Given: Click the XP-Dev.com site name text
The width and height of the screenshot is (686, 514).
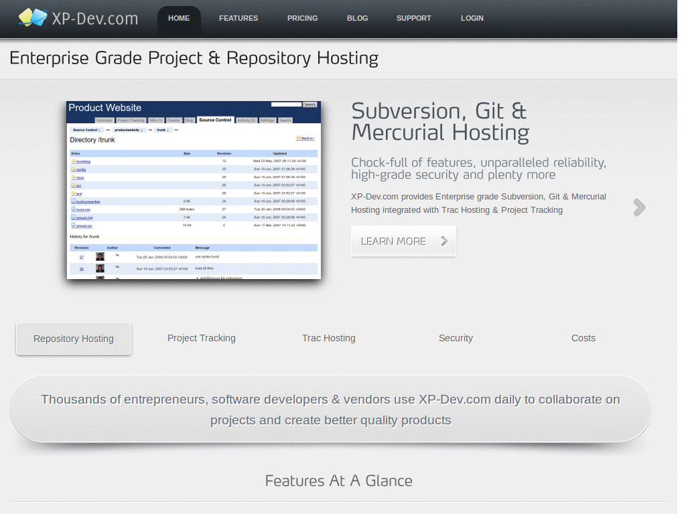Looking at the screenshot, I should pos(95,18).
